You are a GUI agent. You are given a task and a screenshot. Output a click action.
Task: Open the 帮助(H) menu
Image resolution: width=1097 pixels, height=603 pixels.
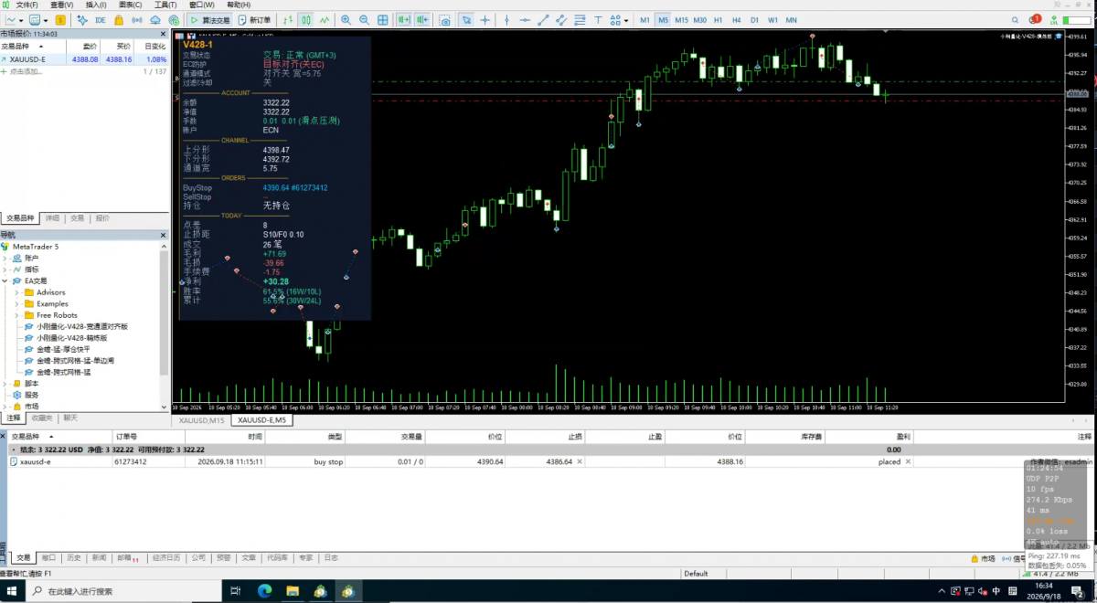(238, 5)
